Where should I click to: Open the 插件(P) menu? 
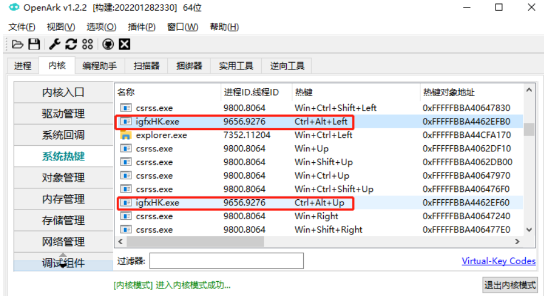click(x=142, y=27)
